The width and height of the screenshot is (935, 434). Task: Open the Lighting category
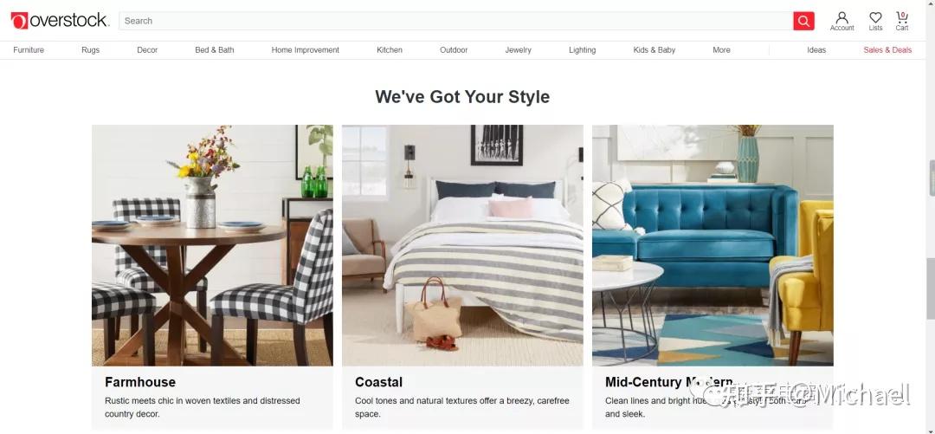(x=582, y=50)
